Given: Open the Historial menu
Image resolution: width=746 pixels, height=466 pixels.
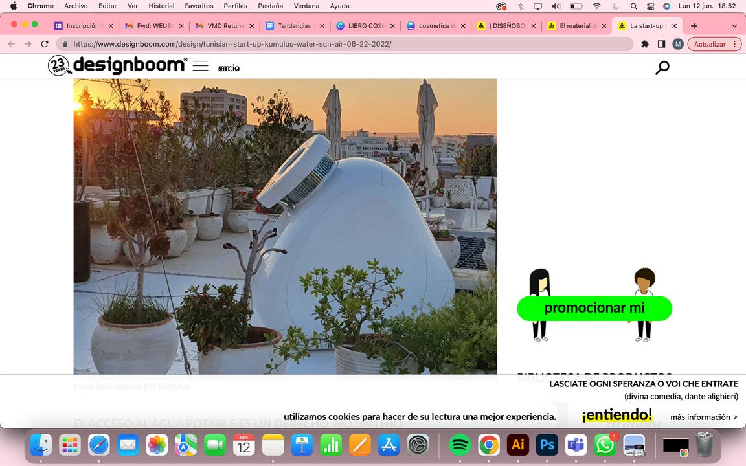Looking at the screenshot, I should [161, 6].
